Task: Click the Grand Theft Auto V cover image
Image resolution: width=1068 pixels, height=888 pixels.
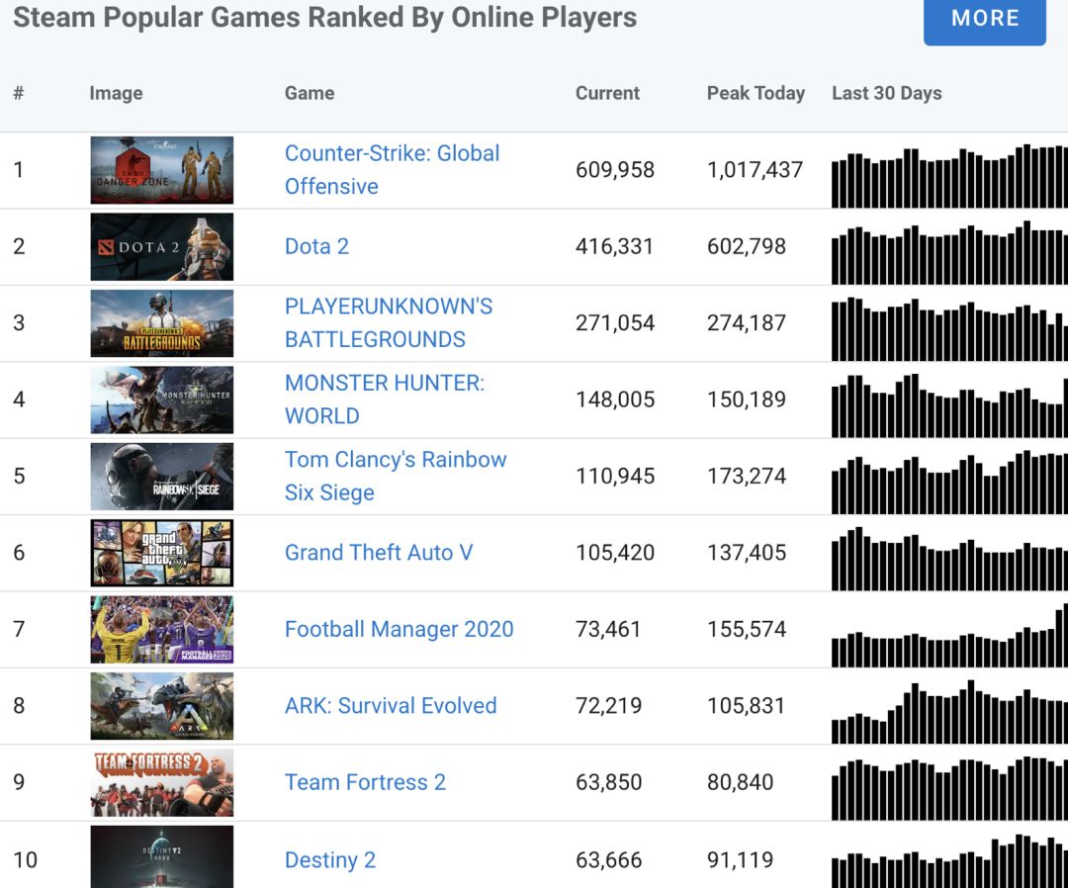Action: point(162,553)
